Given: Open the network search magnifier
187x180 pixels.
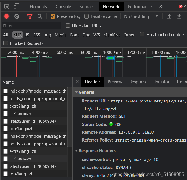Looking at the screenshot, I should [x=40, y=16].
